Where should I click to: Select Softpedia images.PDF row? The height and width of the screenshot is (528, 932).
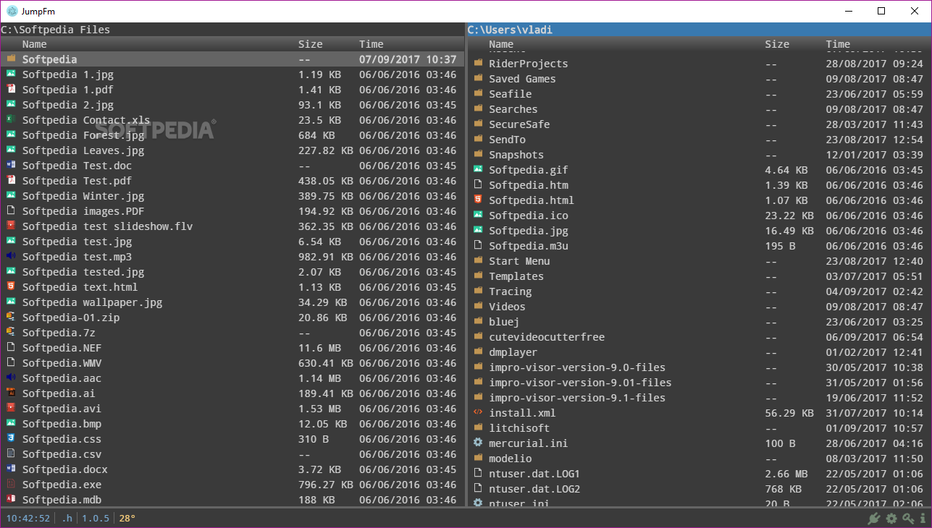(232, 211)
